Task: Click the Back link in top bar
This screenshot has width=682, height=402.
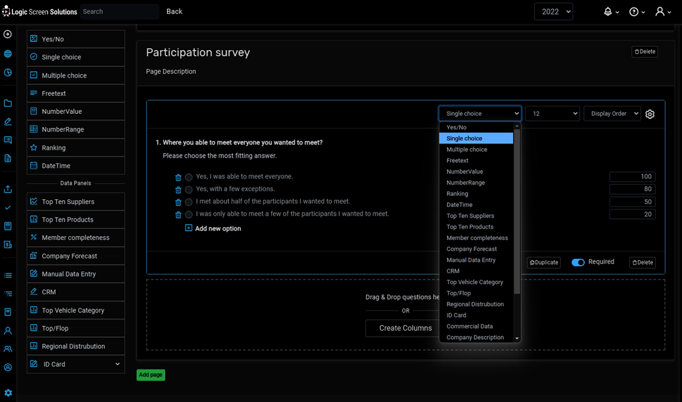Action: point(174,11)
